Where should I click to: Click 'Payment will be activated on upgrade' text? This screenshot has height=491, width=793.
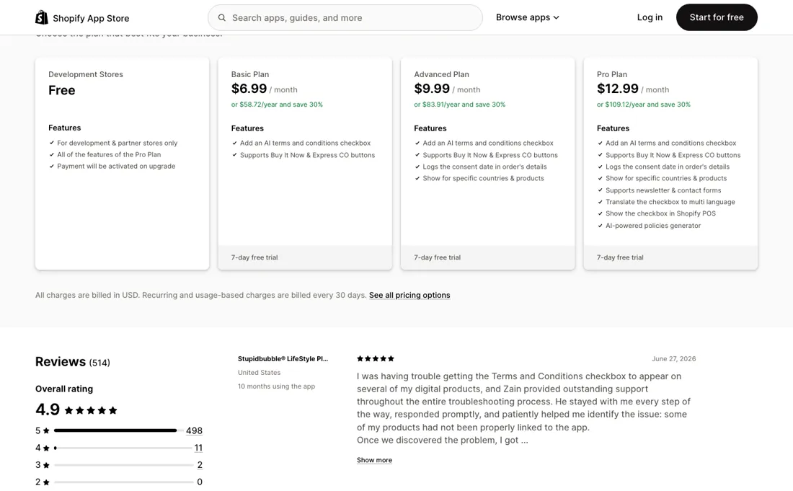116,166
